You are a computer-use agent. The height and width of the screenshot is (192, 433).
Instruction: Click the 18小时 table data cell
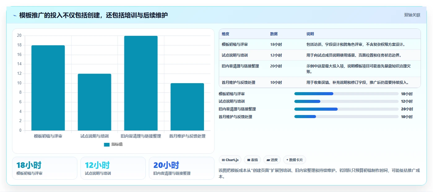[276, 45]
